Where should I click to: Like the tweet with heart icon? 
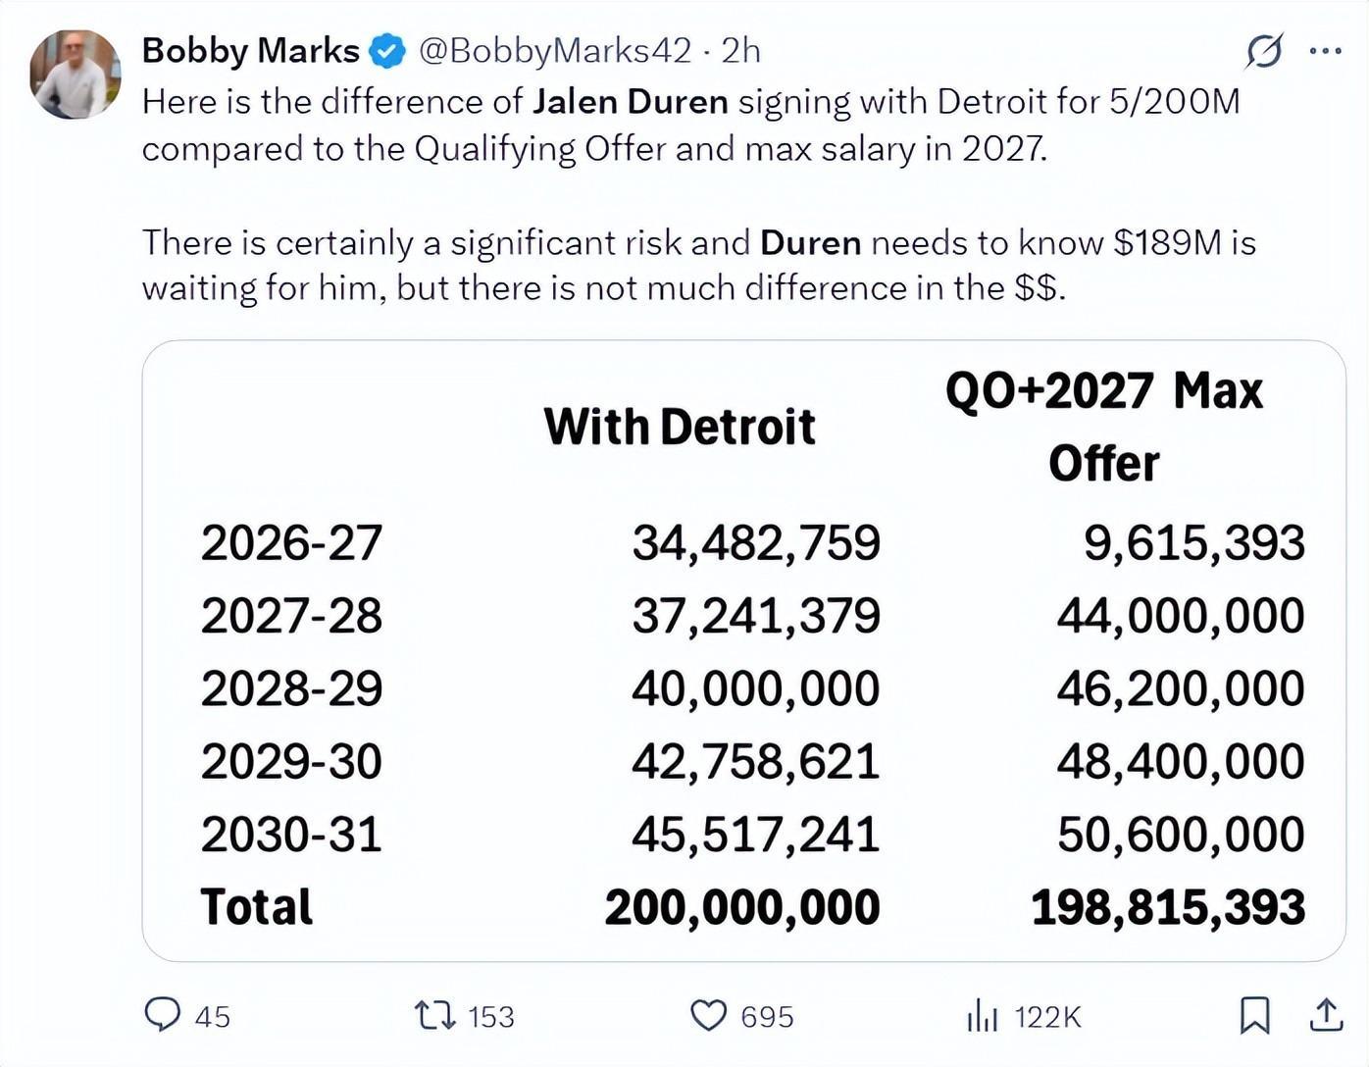708,1015
